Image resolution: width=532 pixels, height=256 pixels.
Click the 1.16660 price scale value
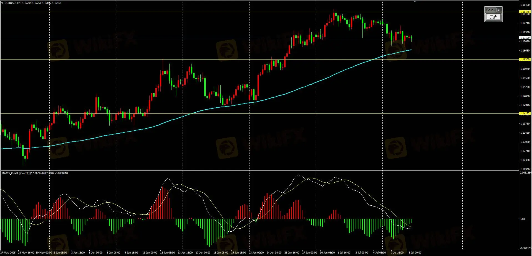click(x=525, y=51)
